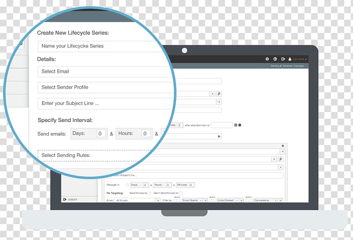Click the 'Filter by:' label
Screen dimensions: 353x240
167,200
